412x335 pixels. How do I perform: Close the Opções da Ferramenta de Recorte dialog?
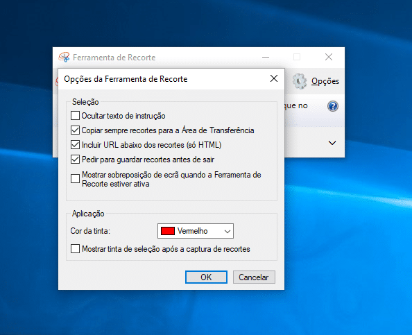(274, 78)
